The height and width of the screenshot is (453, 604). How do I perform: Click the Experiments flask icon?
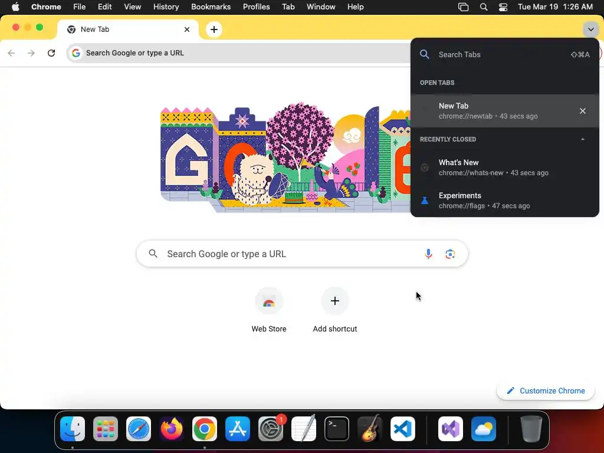[425, 201]
